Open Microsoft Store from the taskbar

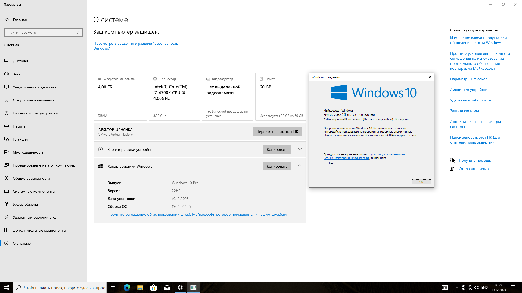pyautogui.click(x=153, y=288)
